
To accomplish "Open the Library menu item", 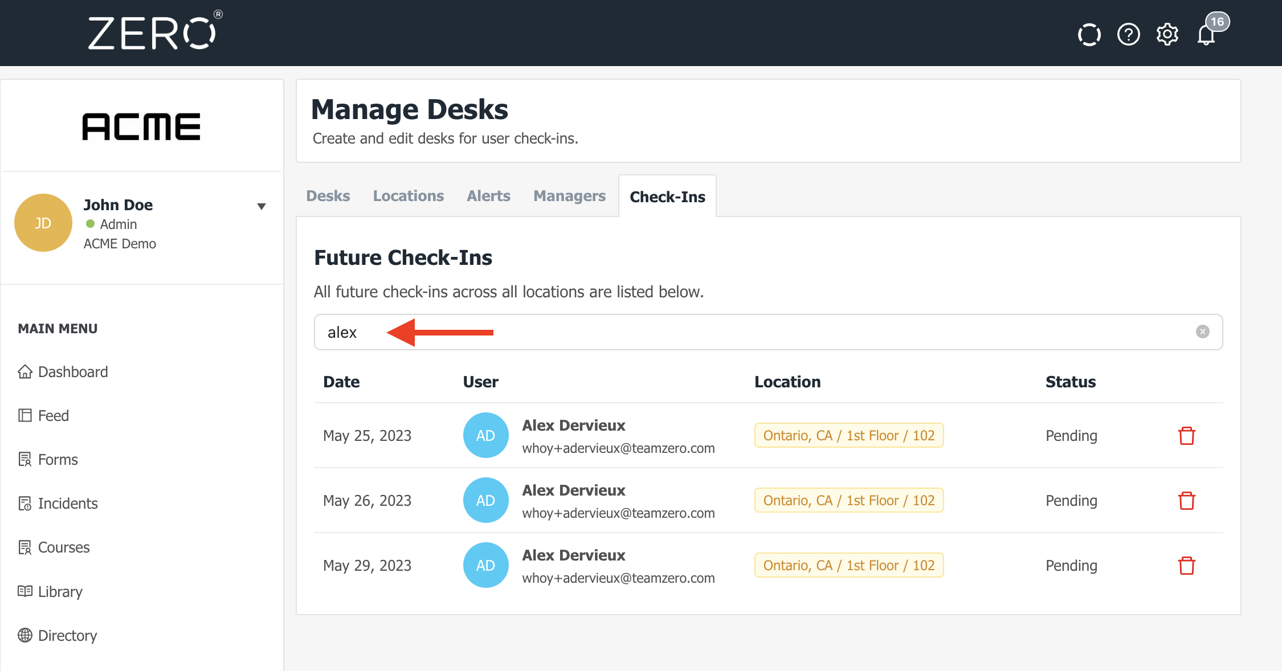I will 60,592.
